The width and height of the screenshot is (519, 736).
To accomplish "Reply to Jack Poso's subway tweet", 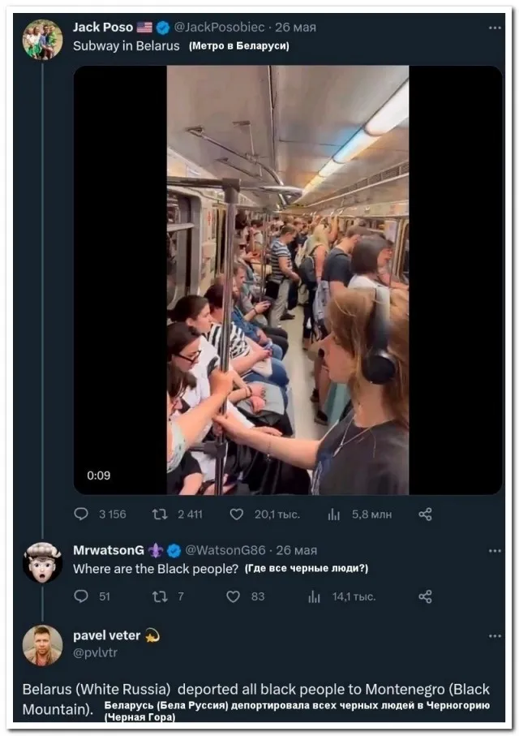I will point(81,514).
